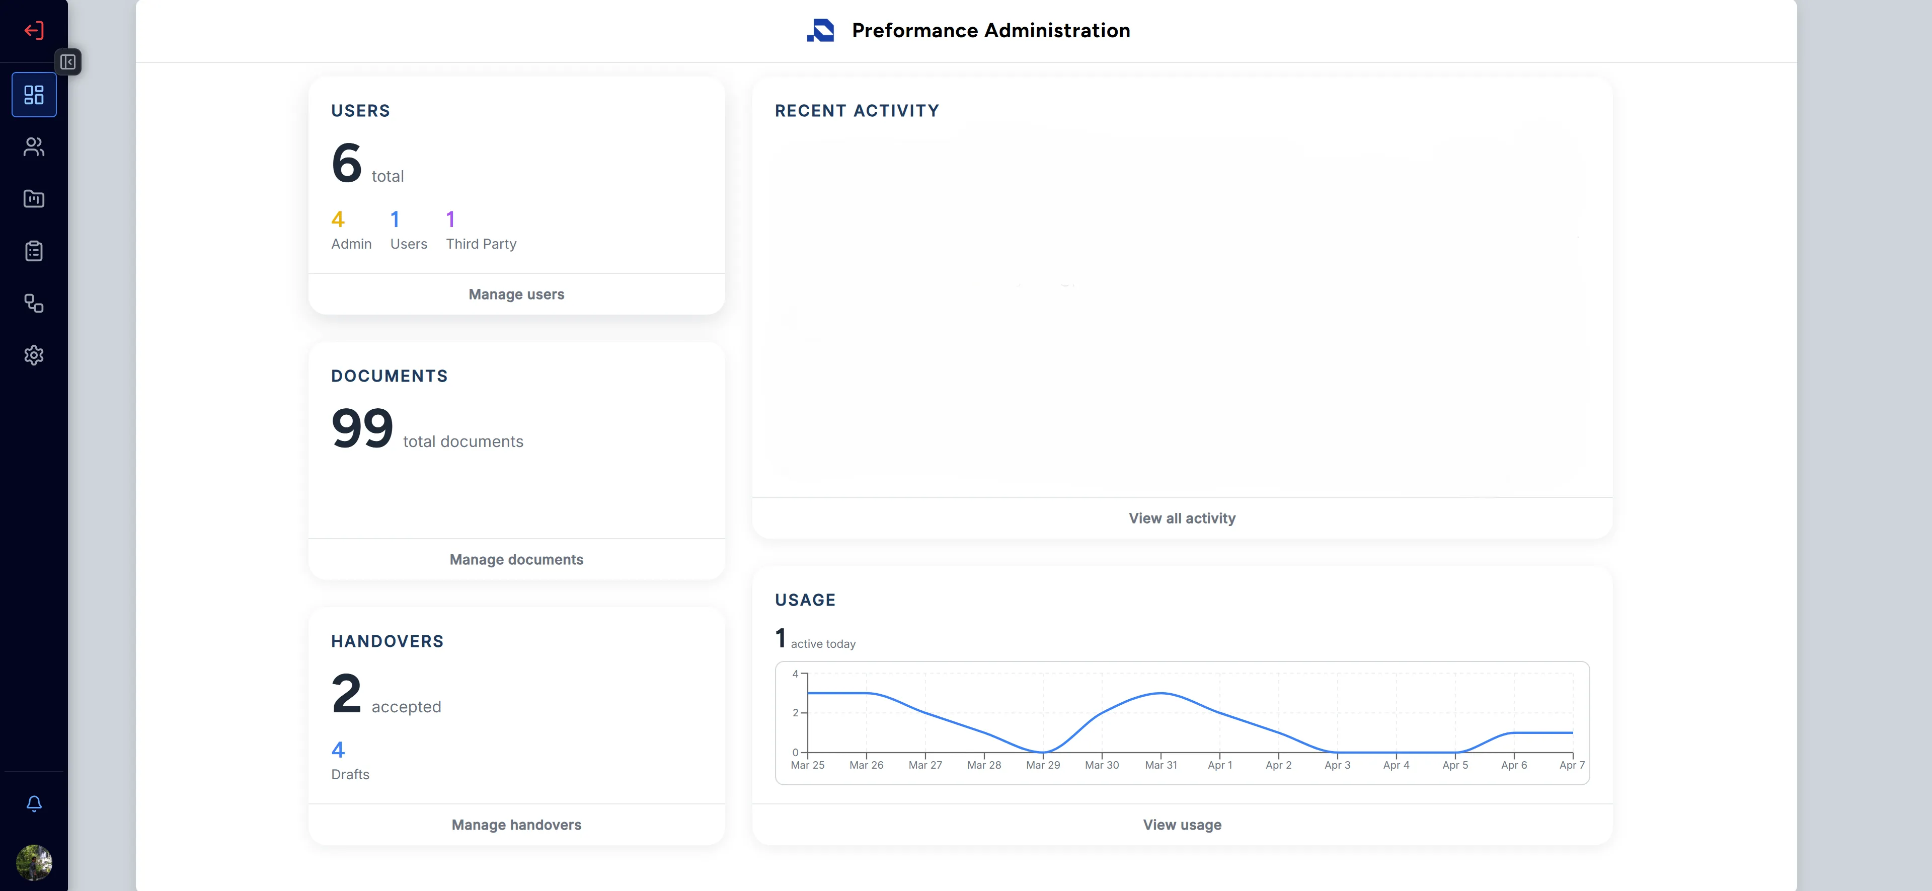
Task: Click the USAGE heading
Action: (805, 600)
